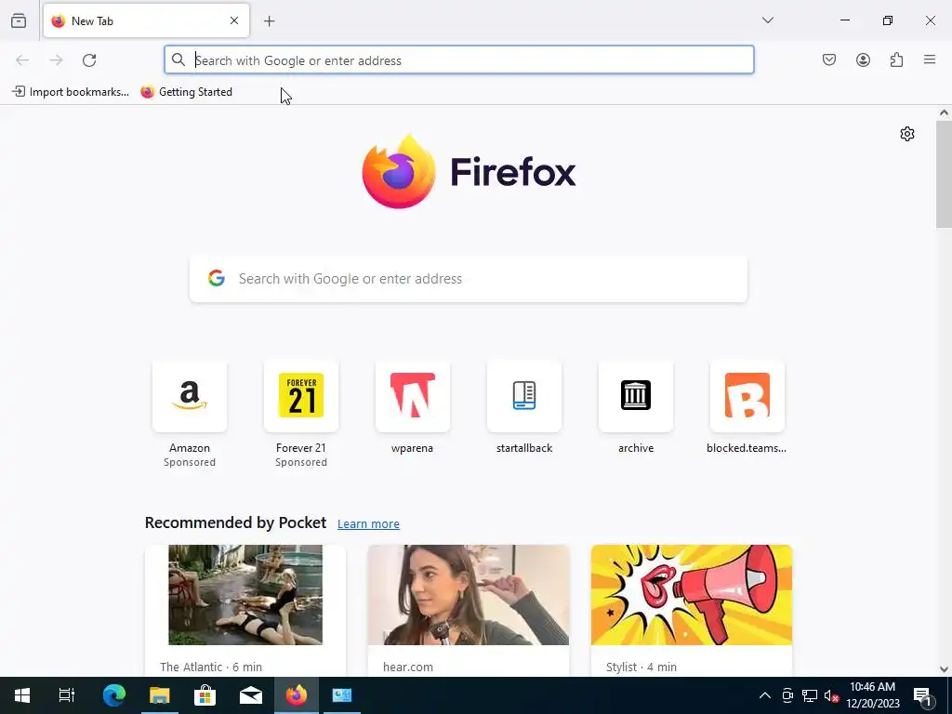The height and width of the screenshot is (714, 952).
Task: Open the clock and date flyout
Action: coord(873,695)
